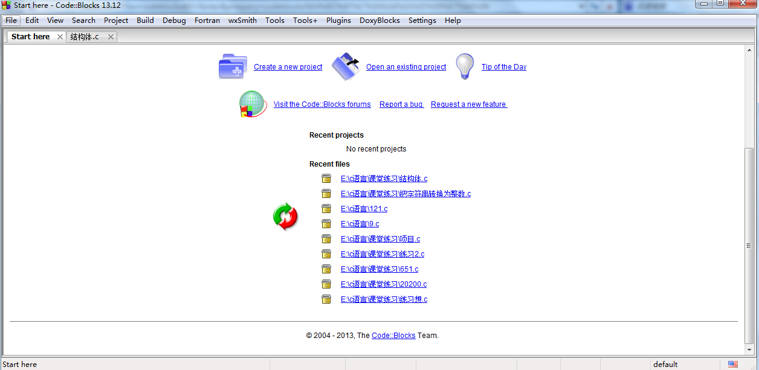Click the file icon beside 项目.c

pos(326,239)
